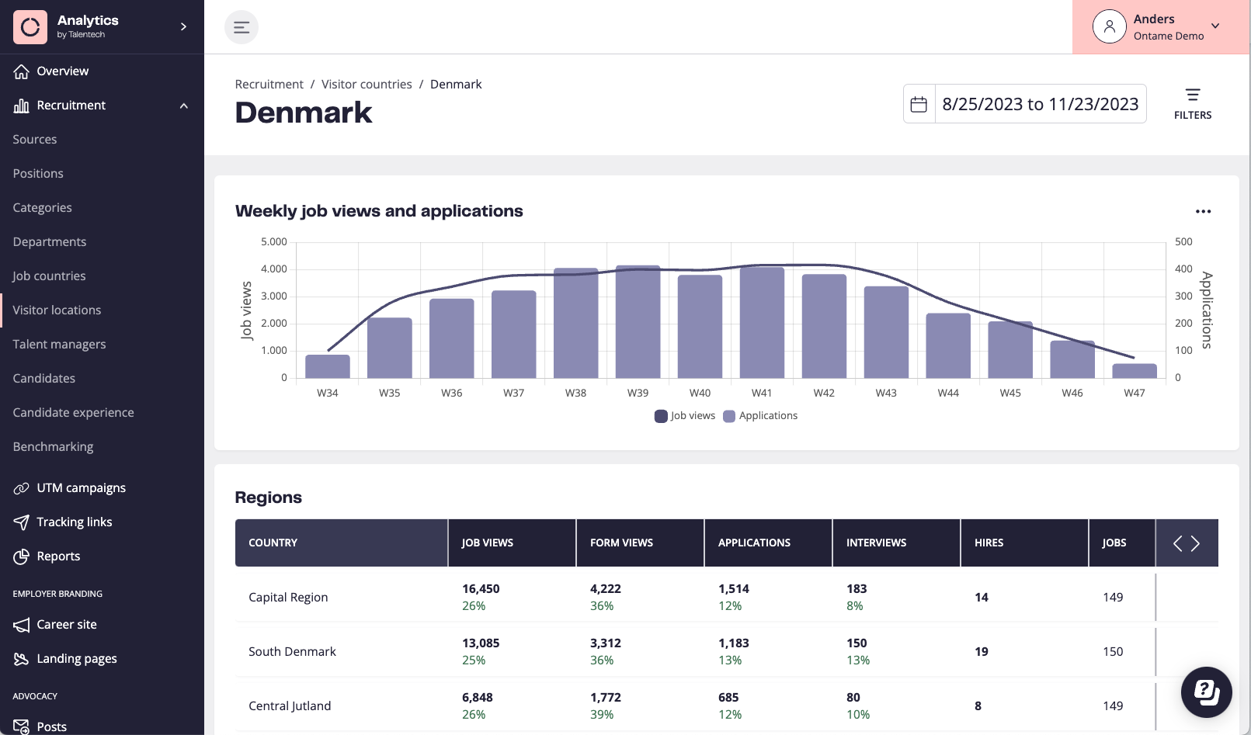This screenshot has width=1251, height=735.
Task: Click the Landing pages icon
Action: 22,659
